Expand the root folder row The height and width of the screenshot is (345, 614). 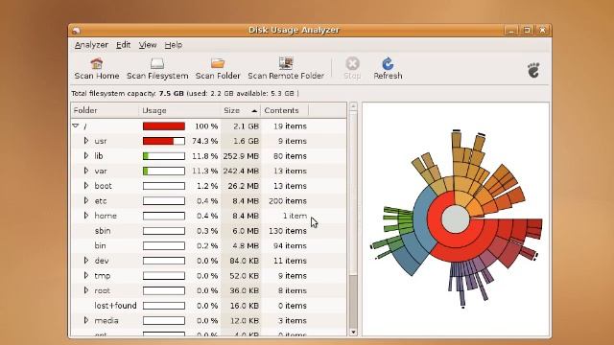pos(86,290)
